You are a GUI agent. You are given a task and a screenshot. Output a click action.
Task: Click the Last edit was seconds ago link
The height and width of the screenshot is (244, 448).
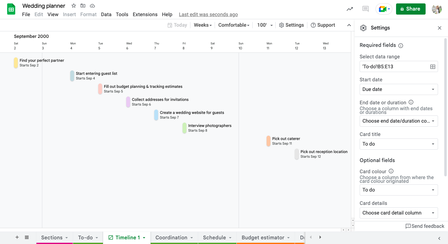pyautogui.click(x=208, y=14)
